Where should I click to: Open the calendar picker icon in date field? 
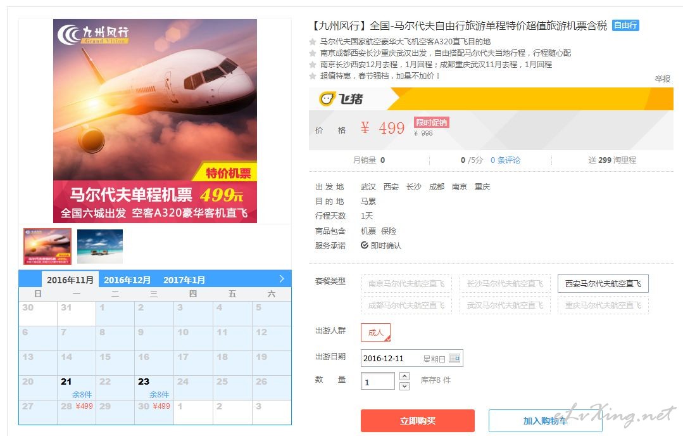454,359
